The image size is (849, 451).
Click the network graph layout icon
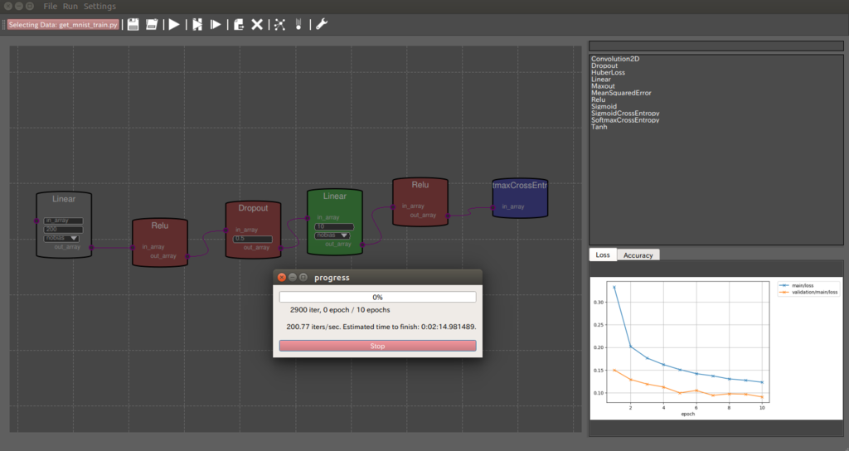coord(279,24)
